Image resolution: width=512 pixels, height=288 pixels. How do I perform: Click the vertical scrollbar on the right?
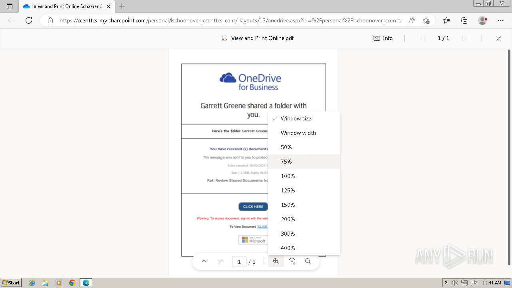509,158
